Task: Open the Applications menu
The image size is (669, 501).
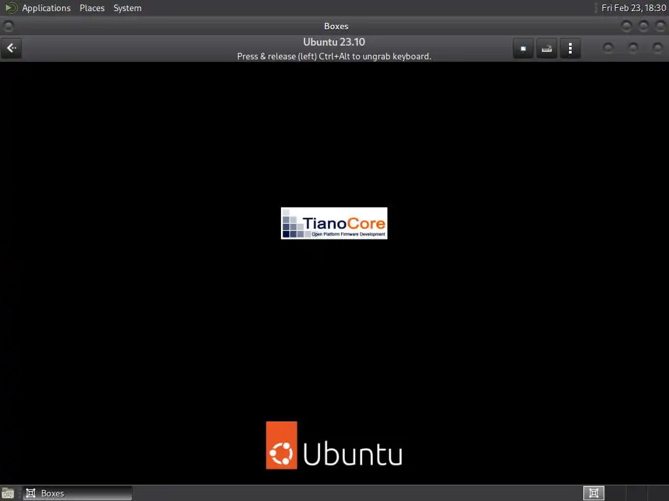Action: pos(46,8)
